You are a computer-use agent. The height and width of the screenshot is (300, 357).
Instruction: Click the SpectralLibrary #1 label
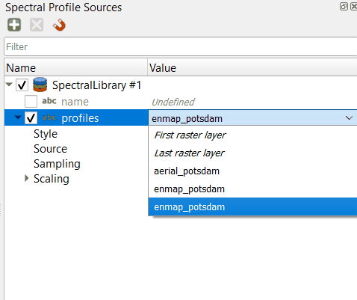point(96,85)
